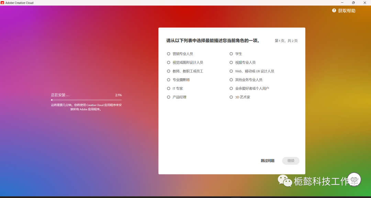Select the 视觉或图形设计人员 radio option

coord(169,63)
